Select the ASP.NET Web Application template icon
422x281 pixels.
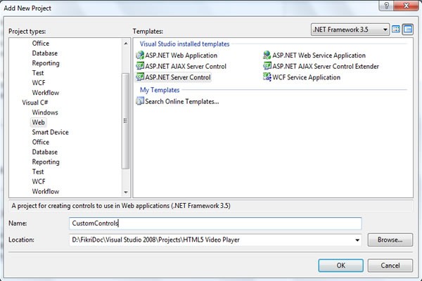click(140, 55)
